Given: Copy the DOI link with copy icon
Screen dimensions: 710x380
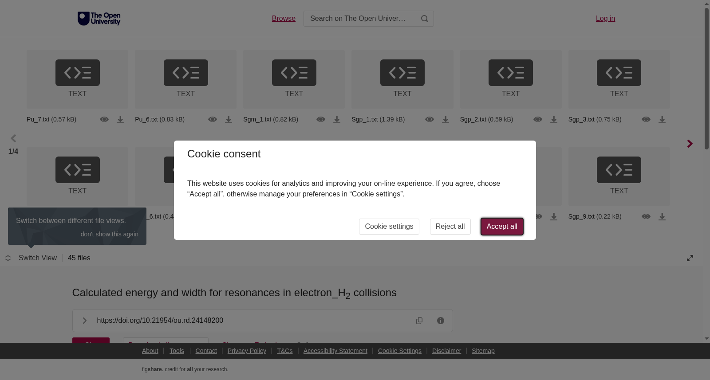Looking at the screenshot, I should (419, 321).
